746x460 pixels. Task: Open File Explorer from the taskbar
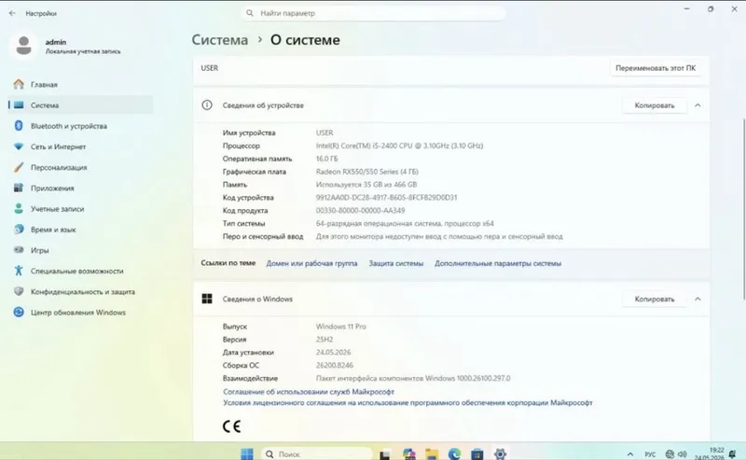[432, 454]
